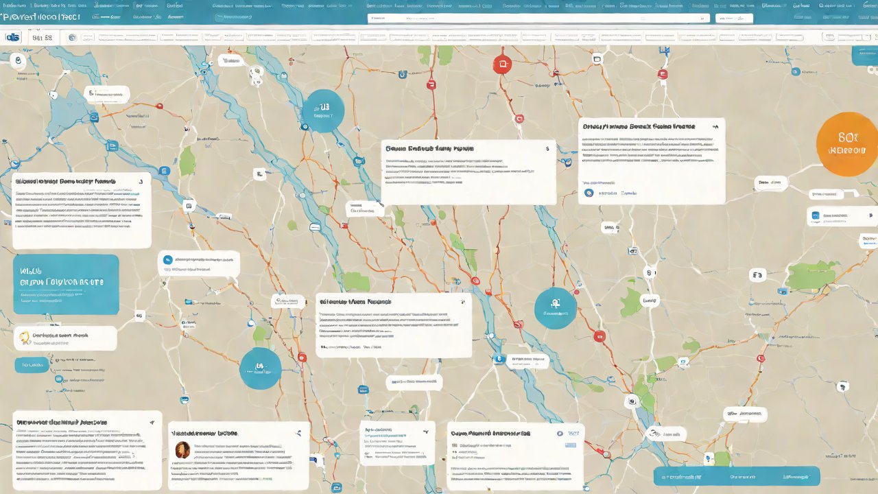Viewport: 878px width, 494px height.
Task: Click the small teal button at left side
Action: (x=32, y=365)
